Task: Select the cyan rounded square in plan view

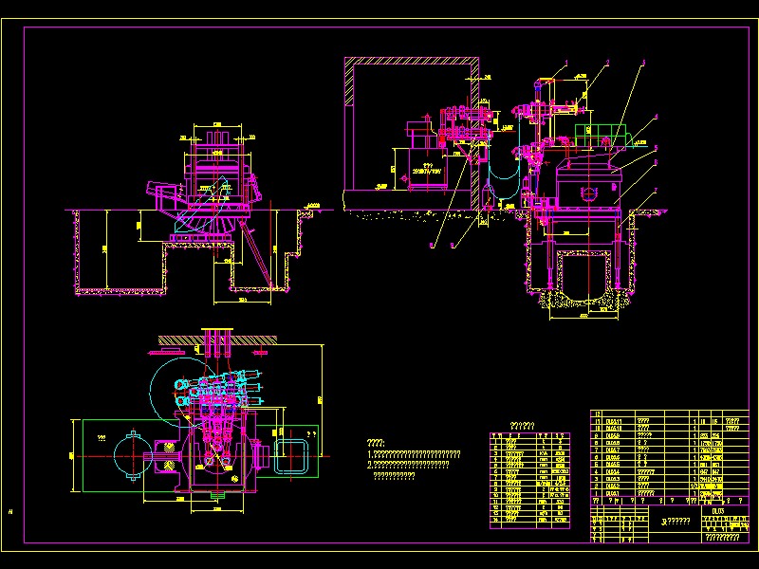Action: 292,456
